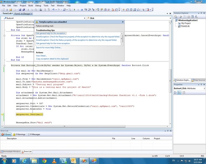
Task: Click the Save toolbar icon
Action: coord(20,9)
